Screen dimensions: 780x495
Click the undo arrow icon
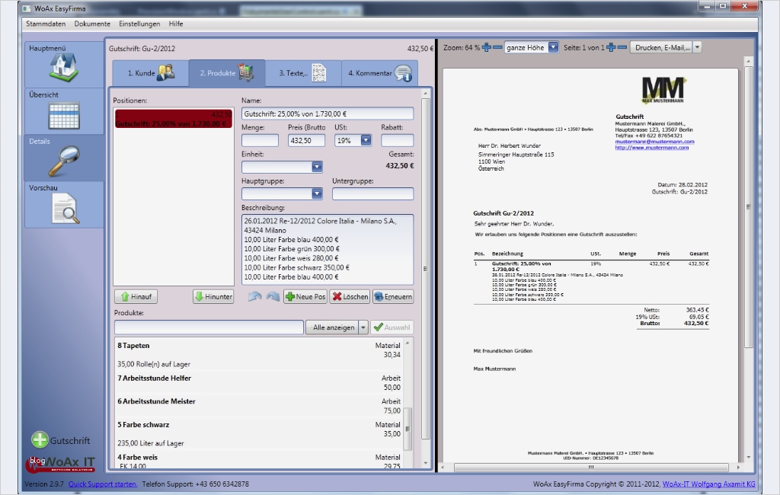coord(254,297)
